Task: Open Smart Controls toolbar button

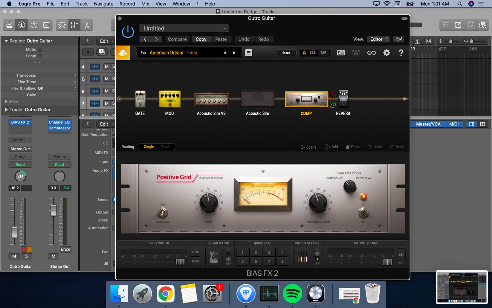Action: 62,25
